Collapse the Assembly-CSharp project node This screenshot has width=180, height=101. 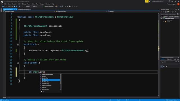coord(162,18)
